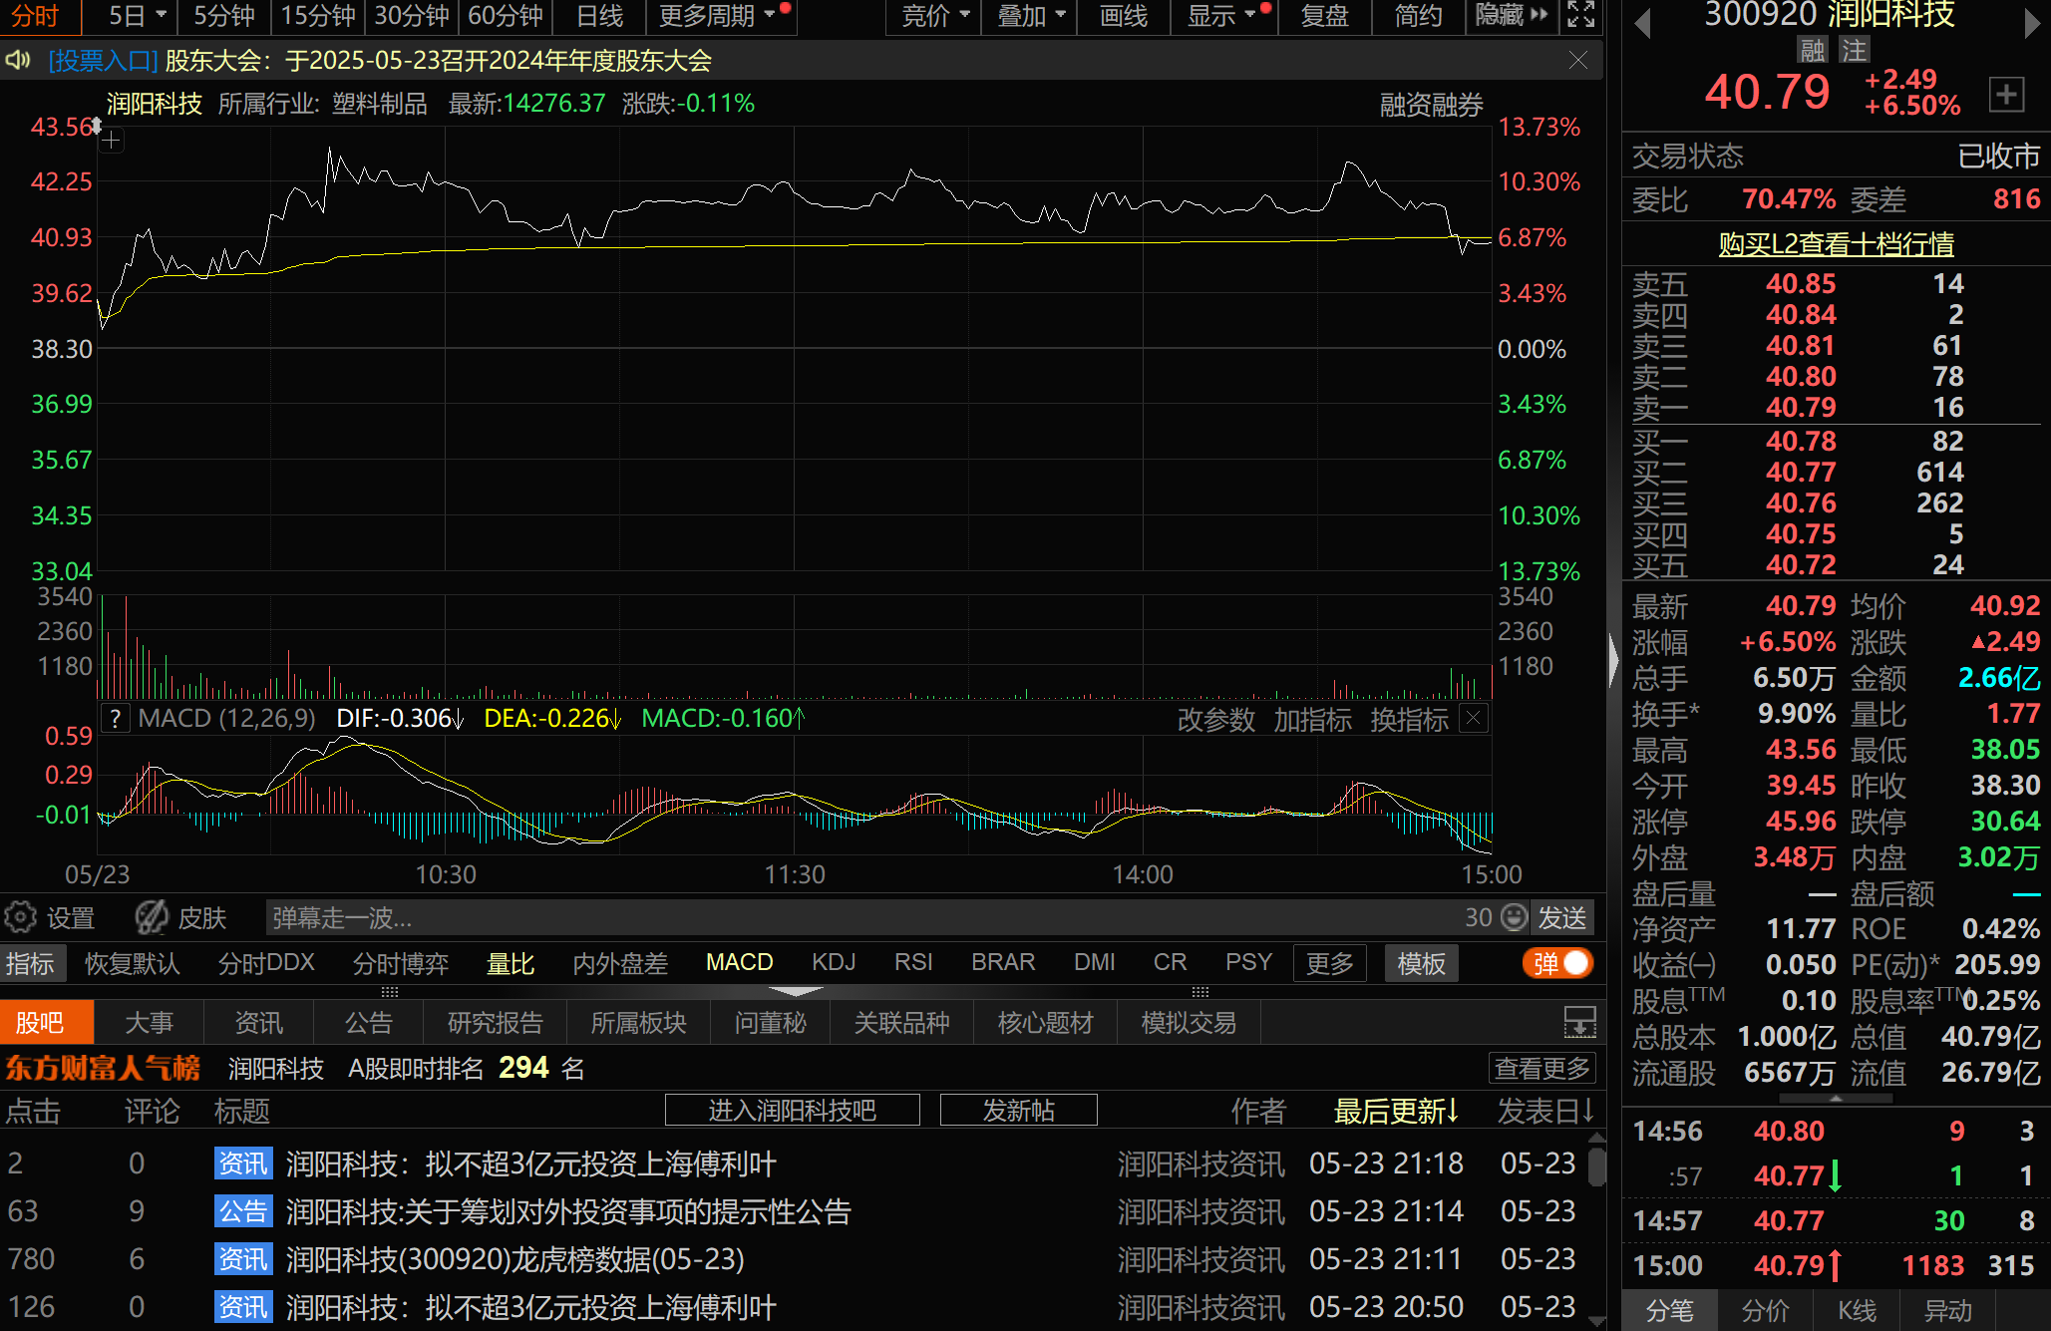Click the 投票入口 link
This screenshot has width=2051, height=1331.
coord(103,61)
